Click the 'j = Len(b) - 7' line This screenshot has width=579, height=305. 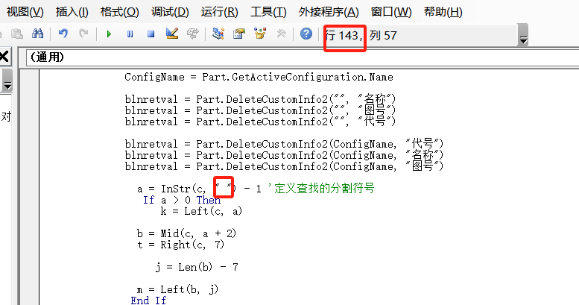pos(197,267)
